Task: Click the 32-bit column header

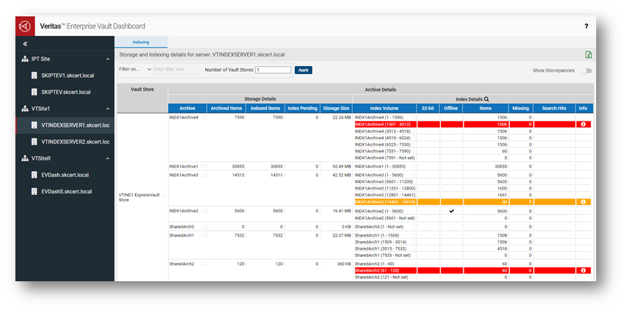Action: click(428, 108)
